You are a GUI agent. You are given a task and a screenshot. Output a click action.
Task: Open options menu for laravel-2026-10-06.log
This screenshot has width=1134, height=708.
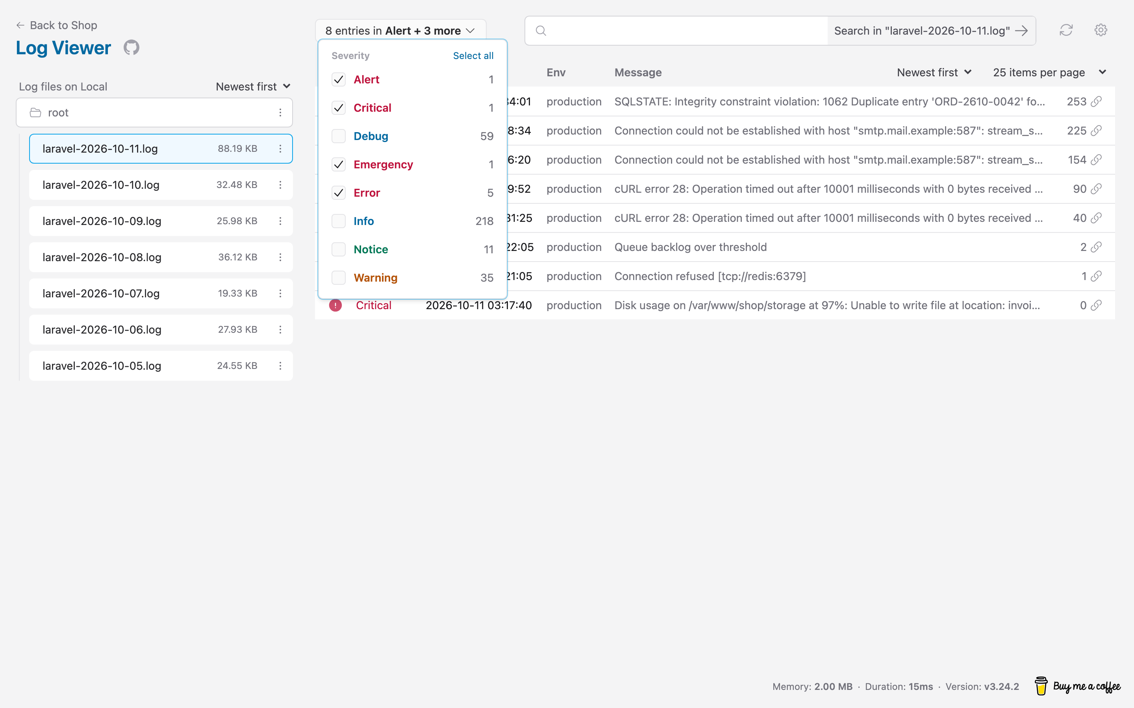pos(280,330)
